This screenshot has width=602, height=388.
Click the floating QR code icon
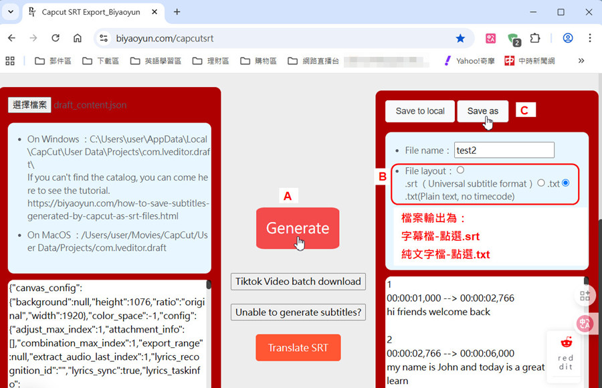point(585,296)
